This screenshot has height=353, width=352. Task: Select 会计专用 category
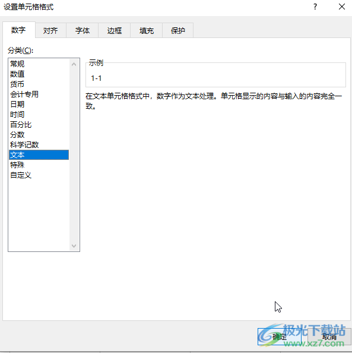pyautogui.click(x=39, y=94)
